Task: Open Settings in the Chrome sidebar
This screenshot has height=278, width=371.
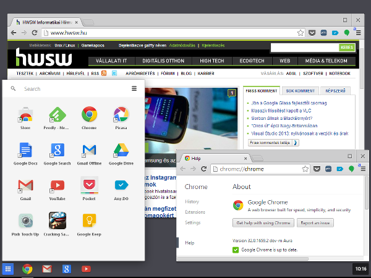Action: tap(193, 222)
